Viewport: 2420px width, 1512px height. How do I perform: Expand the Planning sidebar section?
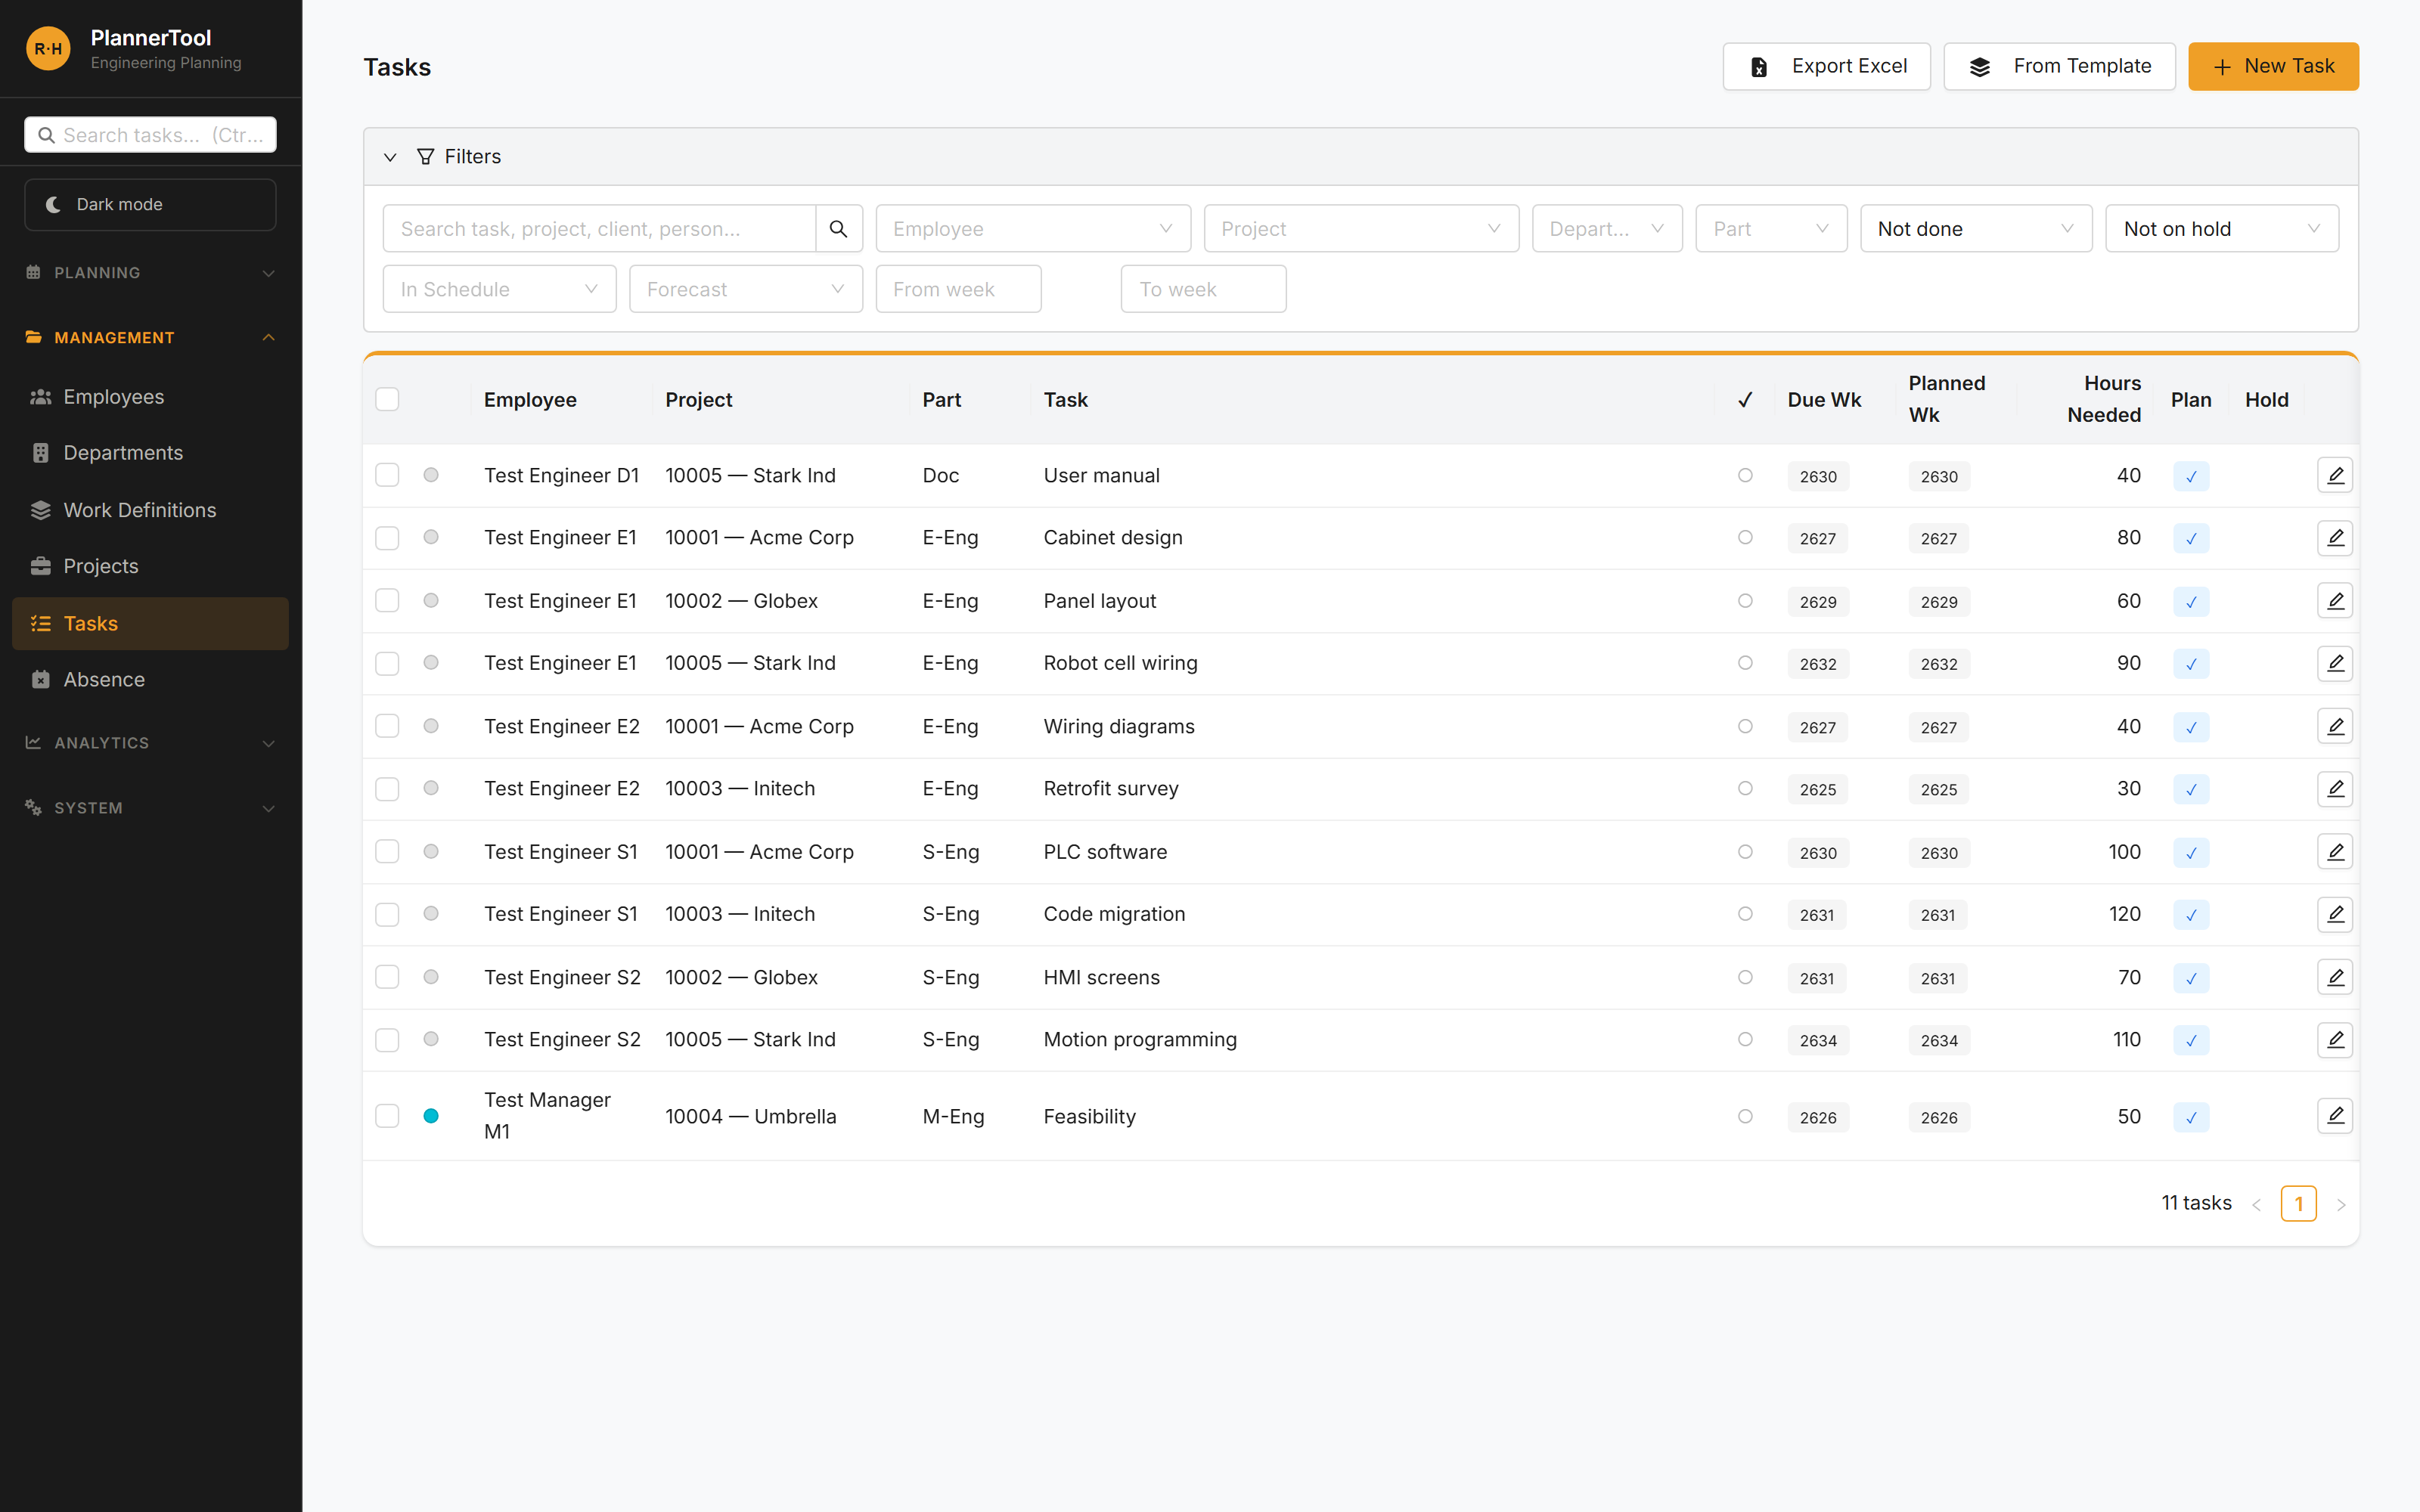pos(150,273)
